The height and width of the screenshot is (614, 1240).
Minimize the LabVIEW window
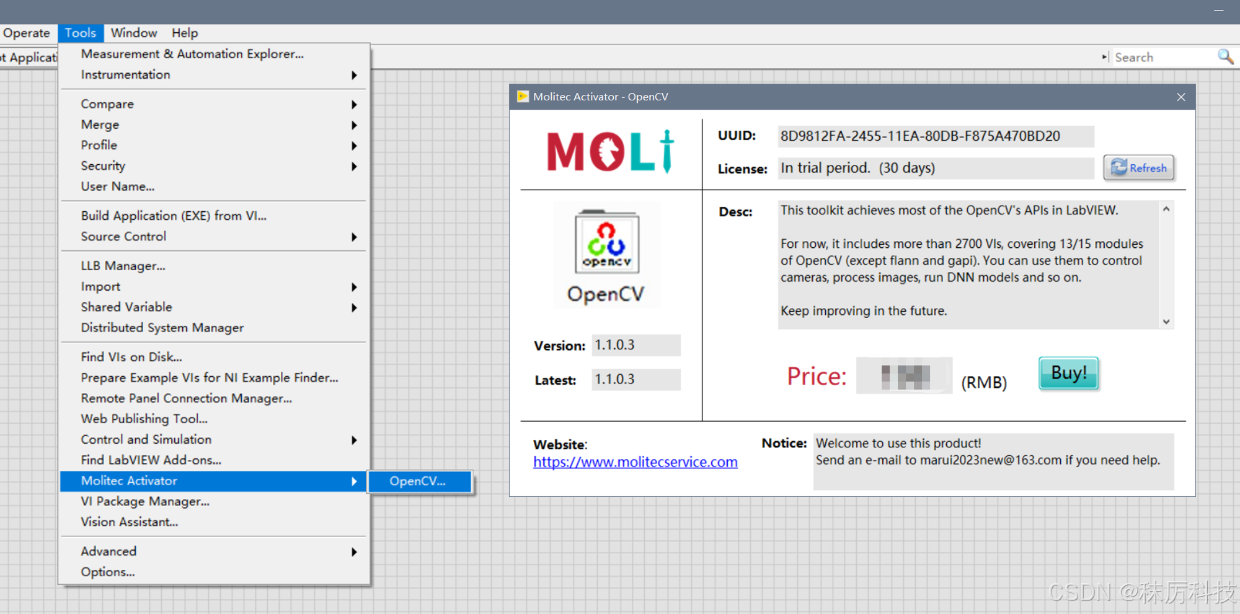pos(1218,11)
